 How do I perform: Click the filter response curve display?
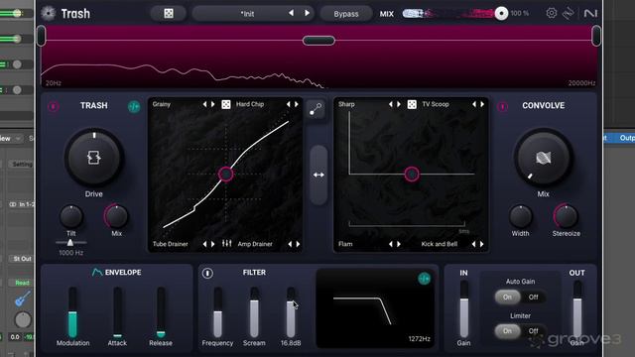(375, 308)
